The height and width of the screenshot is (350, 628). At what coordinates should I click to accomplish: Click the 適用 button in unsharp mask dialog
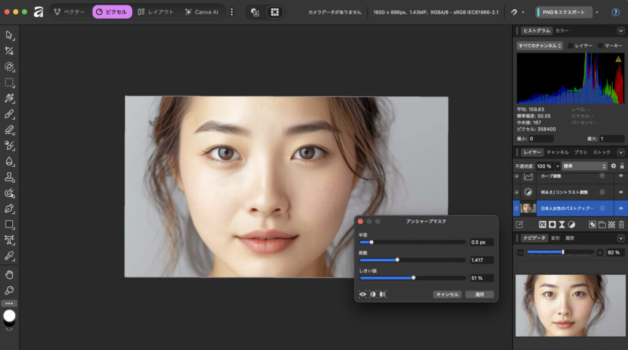click(x=479, y=294)
